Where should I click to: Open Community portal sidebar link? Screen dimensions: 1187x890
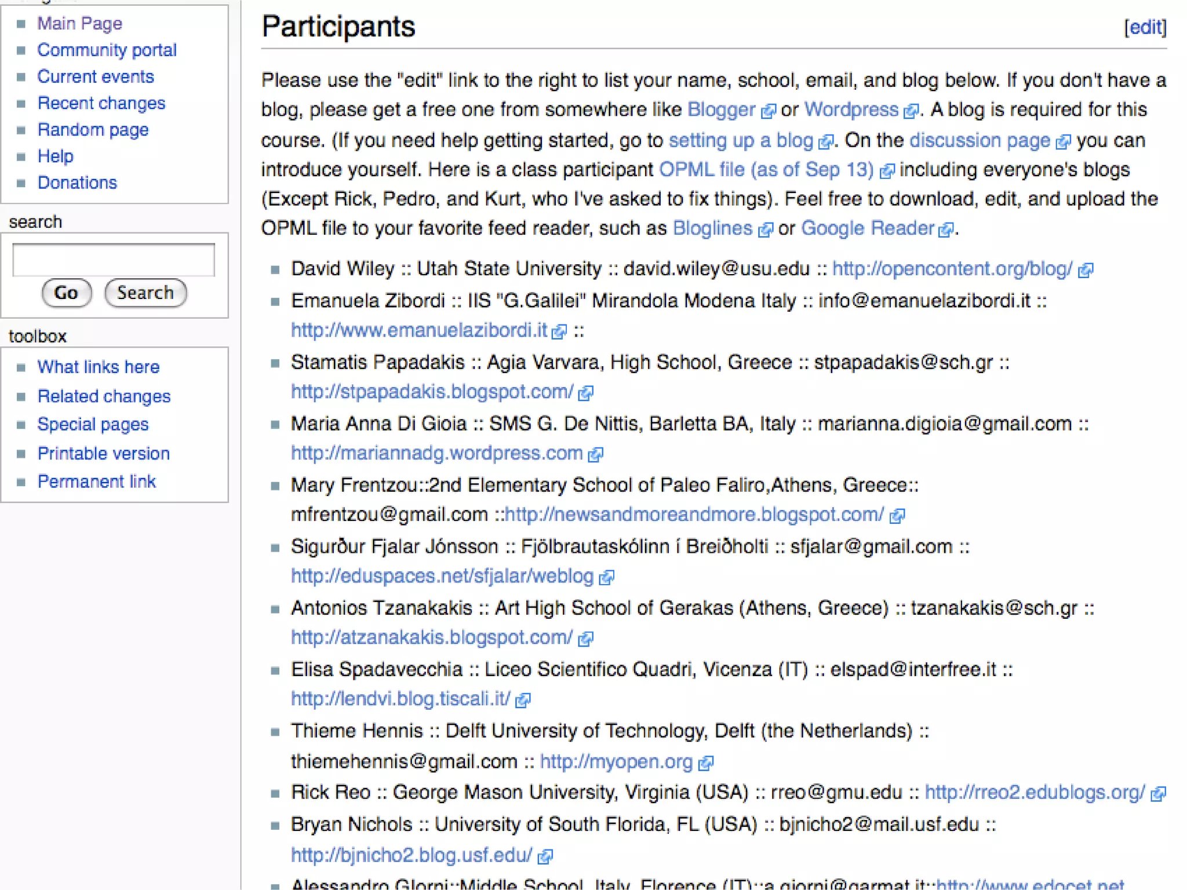click(x=107, y=50)
